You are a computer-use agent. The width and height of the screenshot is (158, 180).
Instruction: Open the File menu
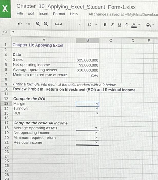(x=20, y=13)
